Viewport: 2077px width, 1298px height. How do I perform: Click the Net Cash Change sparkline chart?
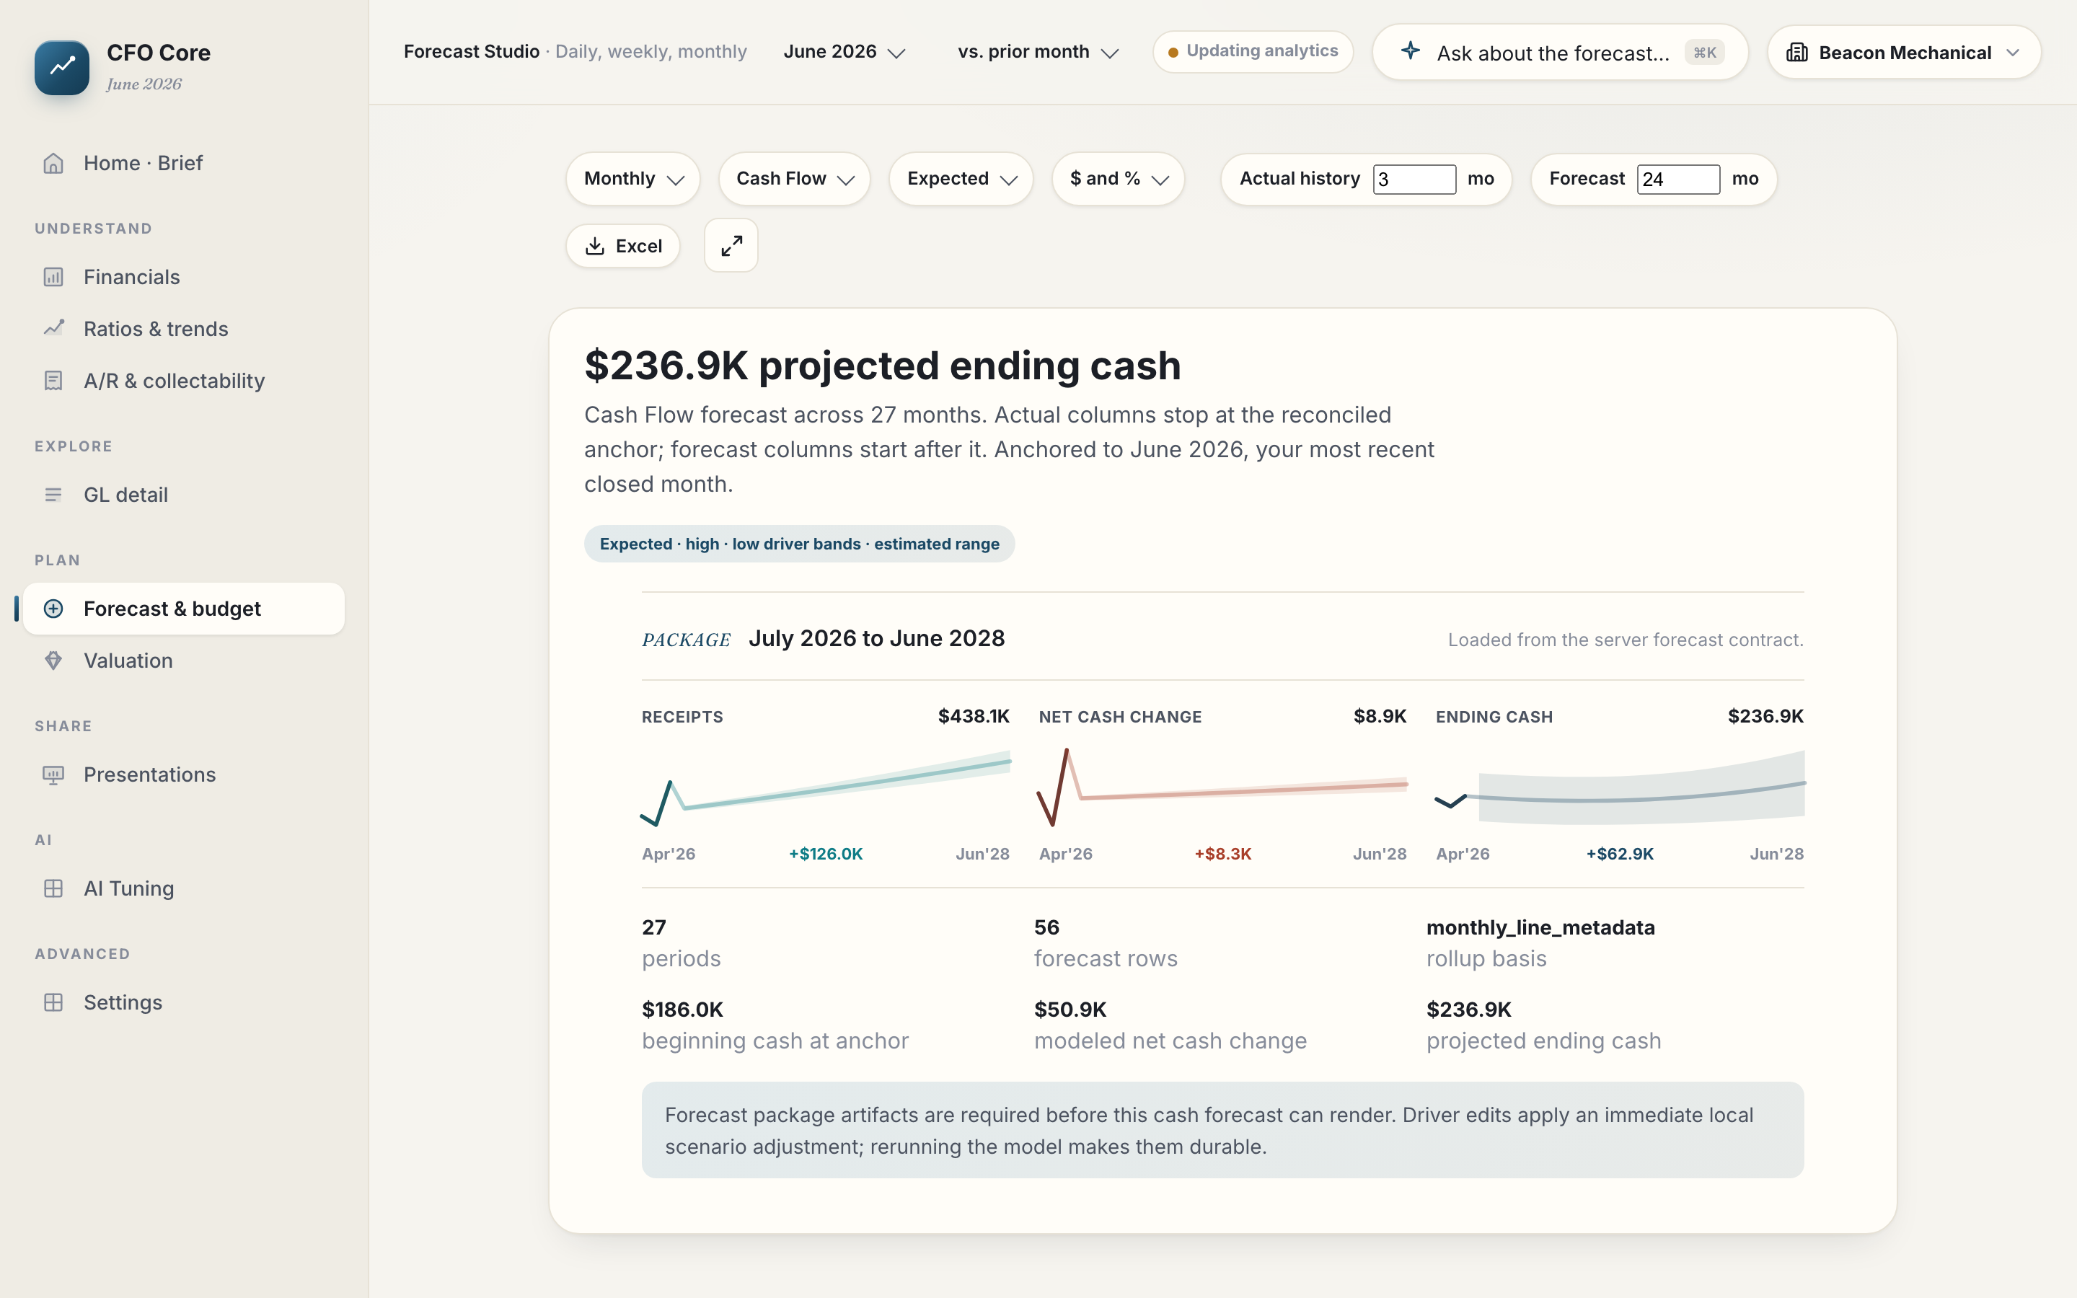point(1222,788)
